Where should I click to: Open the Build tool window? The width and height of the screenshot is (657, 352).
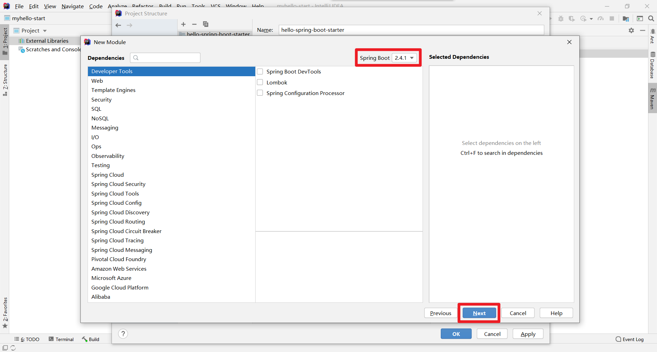(x=91, y=339)
